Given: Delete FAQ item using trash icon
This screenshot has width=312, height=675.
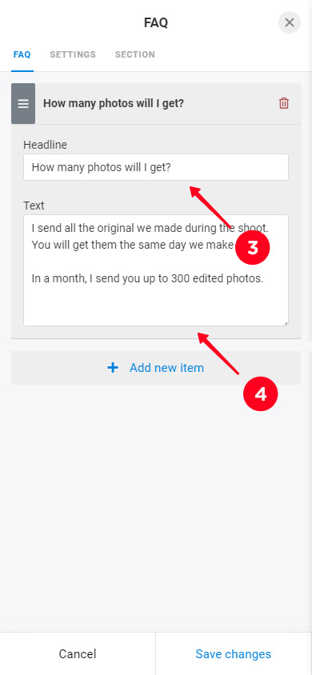Looking at the screenshot, I should [284, 103].
